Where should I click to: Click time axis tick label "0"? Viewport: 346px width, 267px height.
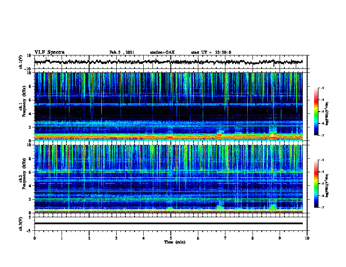click(x=35, y=238)
